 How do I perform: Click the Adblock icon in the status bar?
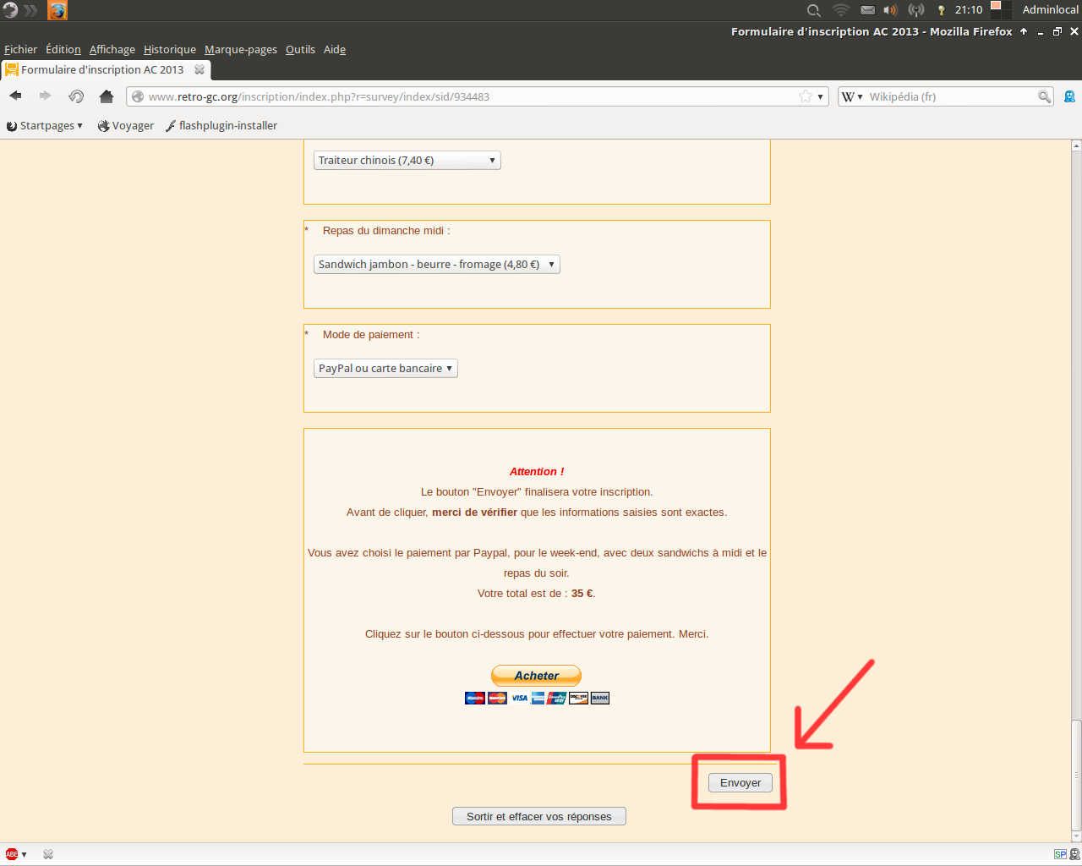tap(12, 854)
